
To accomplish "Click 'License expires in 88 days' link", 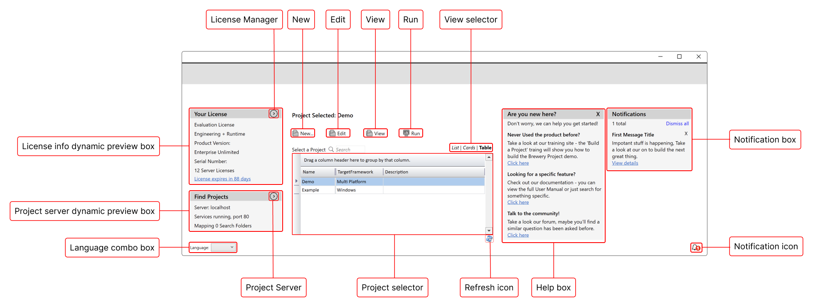I will click(222, 179).
